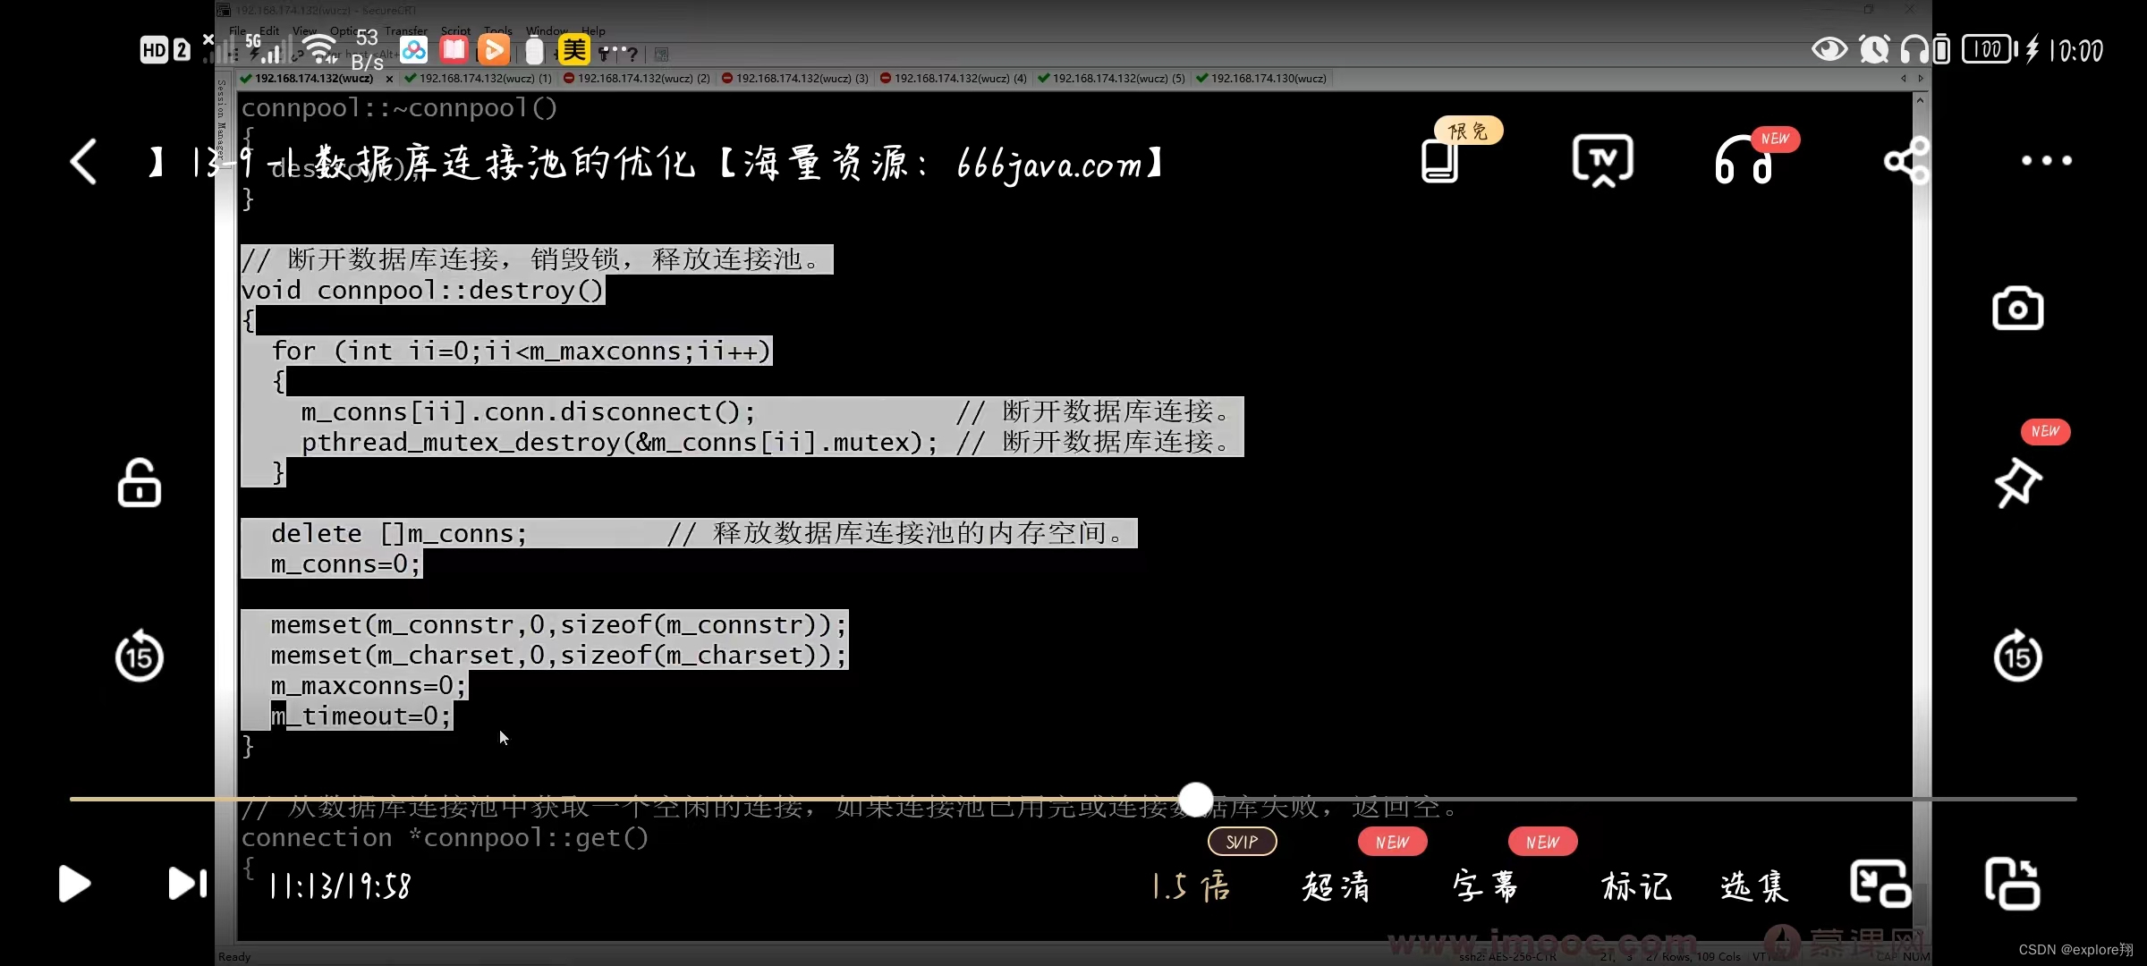Open the ebook notes icon marked 限免
This screenshot has width=2147, height=966.
[1440, 162]
